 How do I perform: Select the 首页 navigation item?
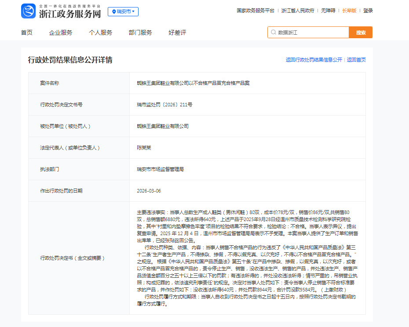[27, 33]
